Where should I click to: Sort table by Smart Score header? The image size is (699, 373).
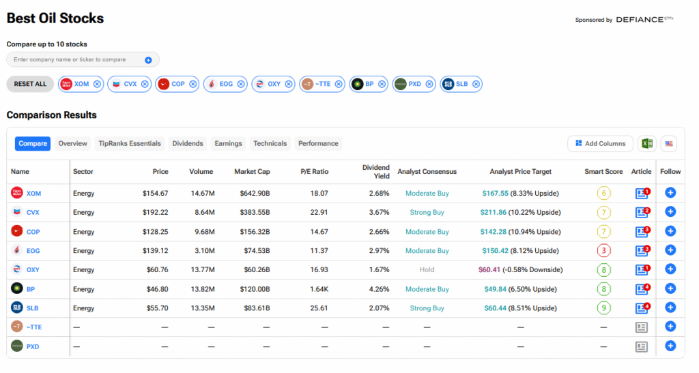pyautogui.click(x=603, y=171)
